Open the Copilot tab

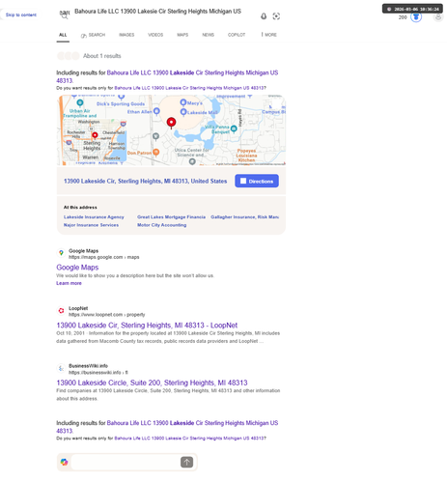coord(237,35)
